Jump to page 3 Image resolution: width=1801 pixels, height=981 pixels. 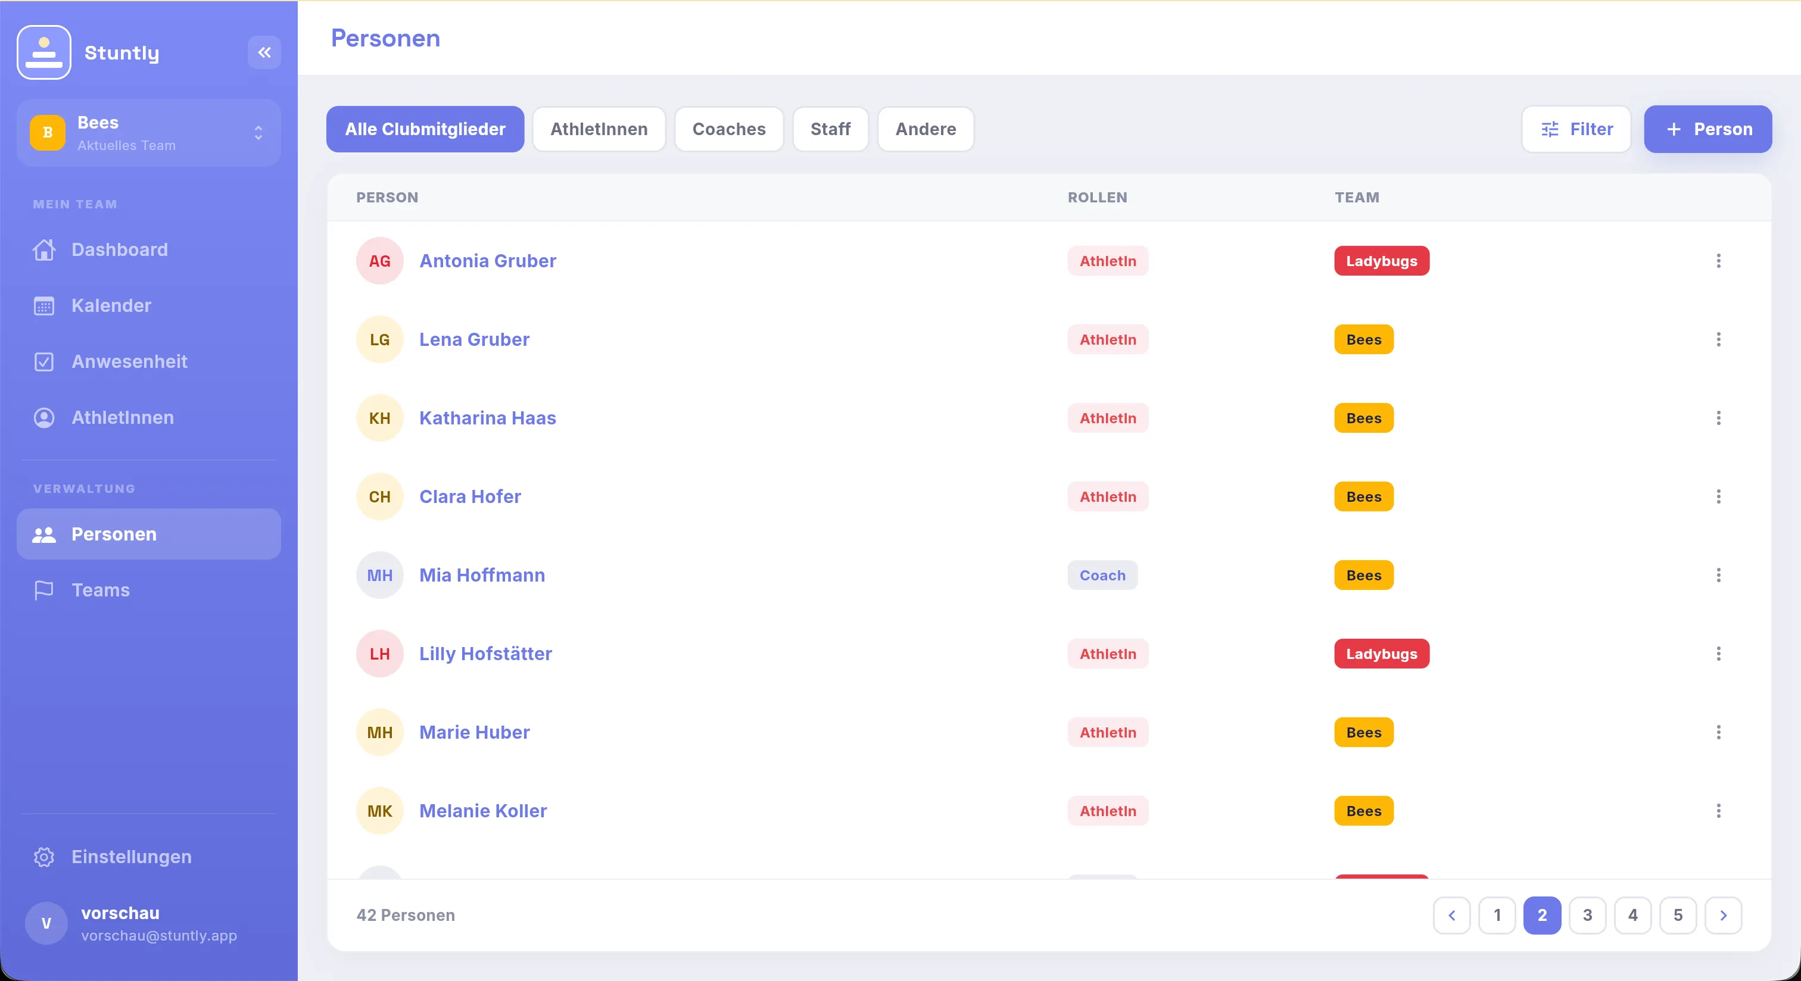(1588, 916)
